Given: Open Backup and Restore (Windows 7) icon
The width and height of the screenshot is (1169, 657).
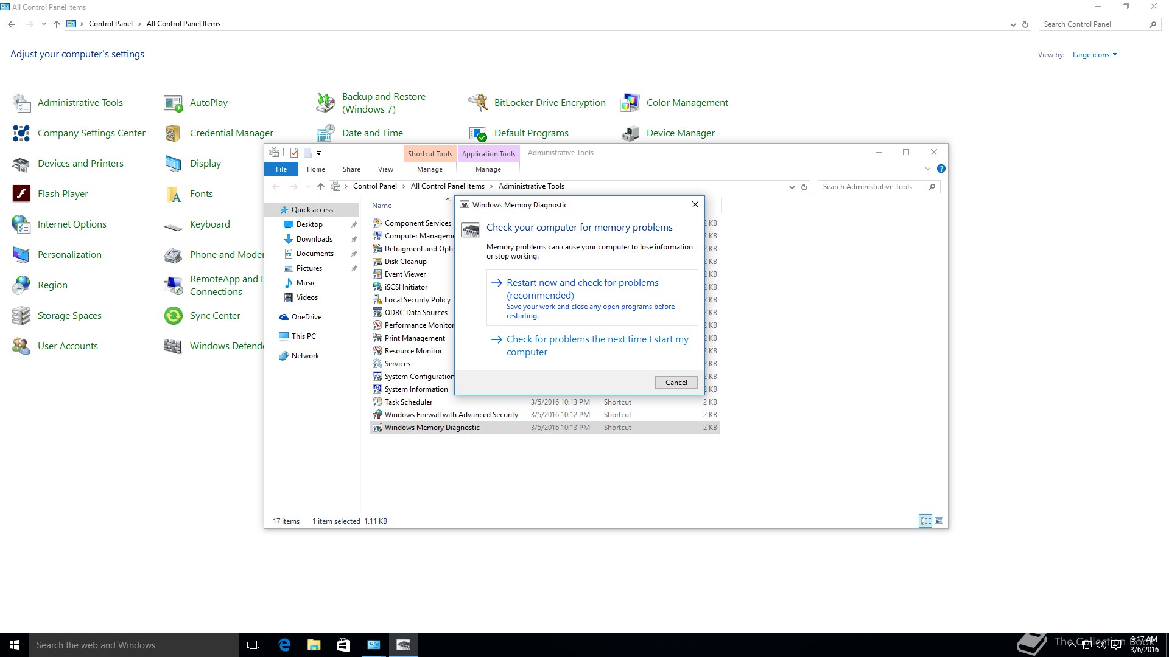Looking at the screenshot, I should pos(326,103).
